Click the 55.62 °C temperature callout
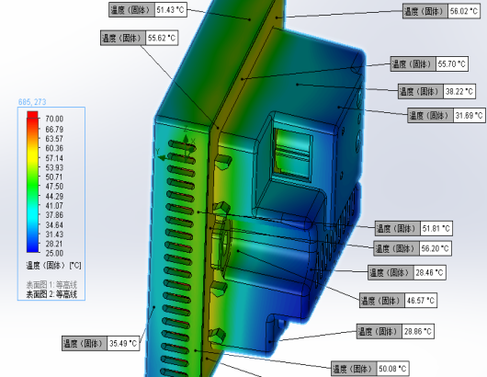The width and height of the screenshot is (487, 377). (139, 38)
